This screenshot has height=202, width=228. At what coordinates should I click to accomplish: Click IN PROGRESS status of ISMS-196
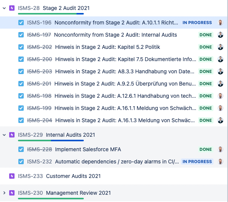197,23
